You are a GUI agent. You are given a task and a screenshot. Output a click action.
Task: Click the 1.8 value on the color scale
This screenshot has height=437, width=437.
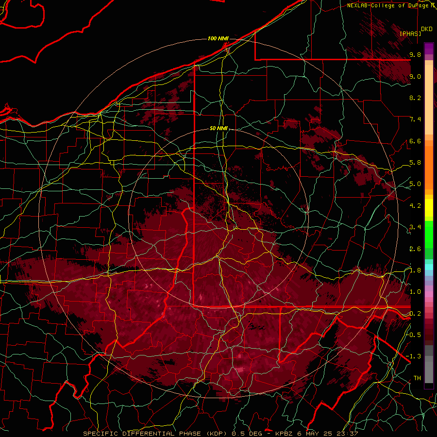[415, 270]
